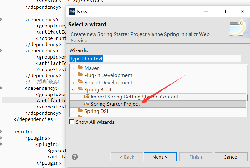Expand the Plug-in Development category

click(x=73, y=75)
